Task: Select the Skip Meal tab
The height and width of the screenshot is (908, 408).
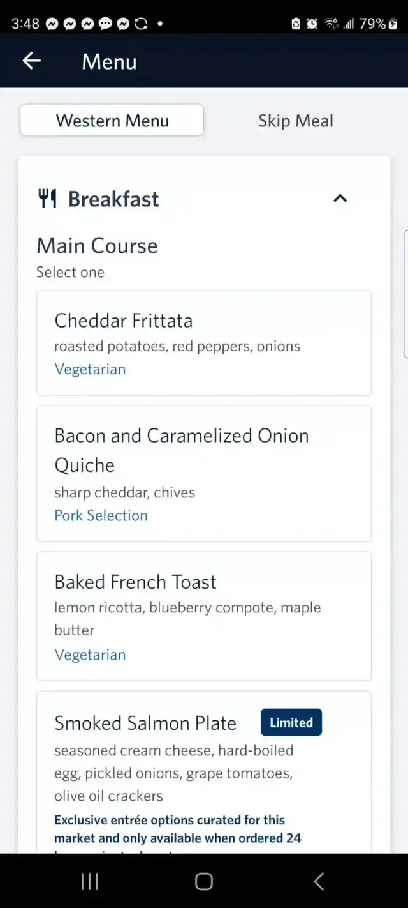Action: [x=295, y=121]
